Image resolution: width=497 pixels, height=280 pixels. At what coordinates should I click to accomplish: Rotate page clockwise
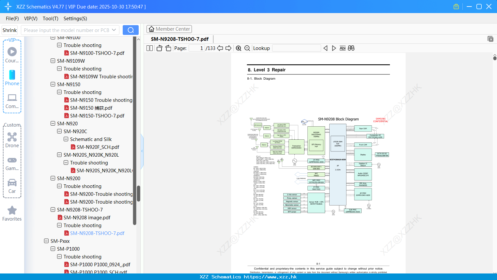click(168, 48)
